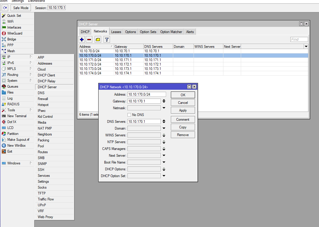Select the 10.10.70.0/24 network row

[x=193, y=51]
